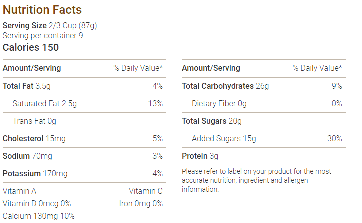The height and width of the screenshot is (223, 362).
Task: Click the Serving per container 9 line
Action: click(x=43, y=35)
